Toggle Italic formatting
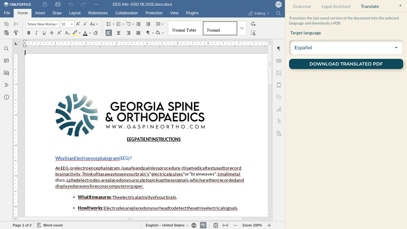The width and height of the screenshot is (407, 229). (x=36, y=33)
